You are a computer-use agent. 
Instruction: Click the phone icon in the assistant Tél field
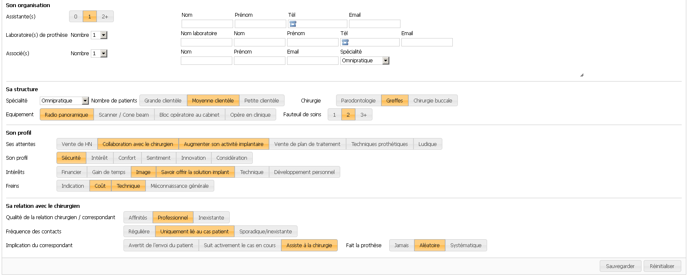[x=293, y=24]
